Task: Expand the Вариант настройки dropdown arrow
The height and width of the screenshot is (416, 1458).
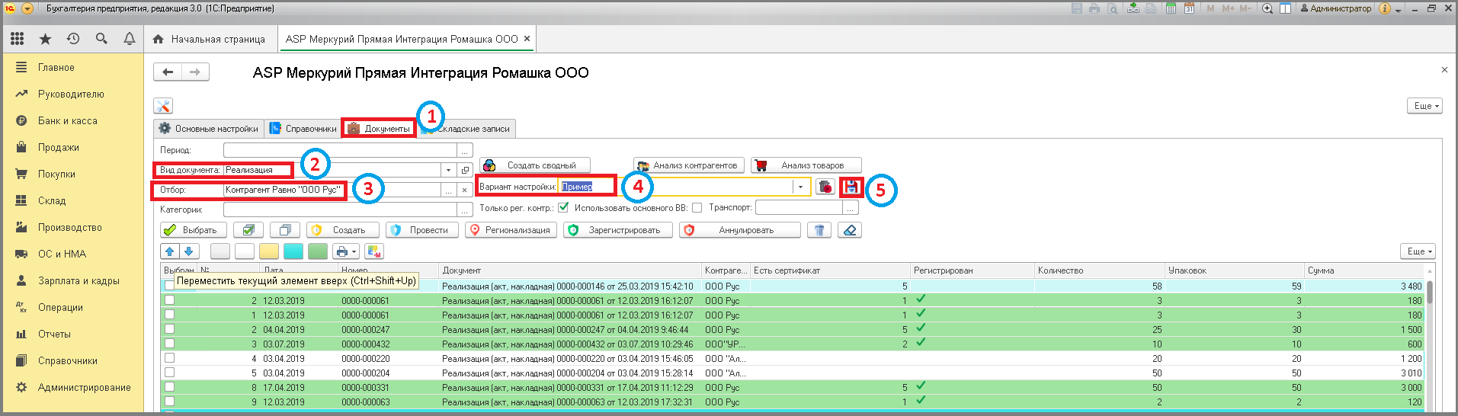Action: pyautogui.click(x=800, y=187)
